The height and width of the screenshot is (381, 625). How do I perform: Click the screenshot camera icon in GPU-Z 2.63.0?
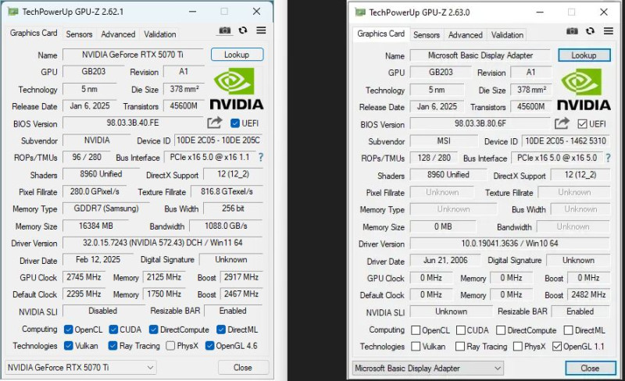(x=572, y=31)
